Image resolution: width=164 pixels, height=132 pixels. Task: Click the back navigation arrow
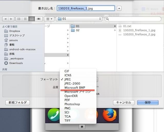pos(5,19)
